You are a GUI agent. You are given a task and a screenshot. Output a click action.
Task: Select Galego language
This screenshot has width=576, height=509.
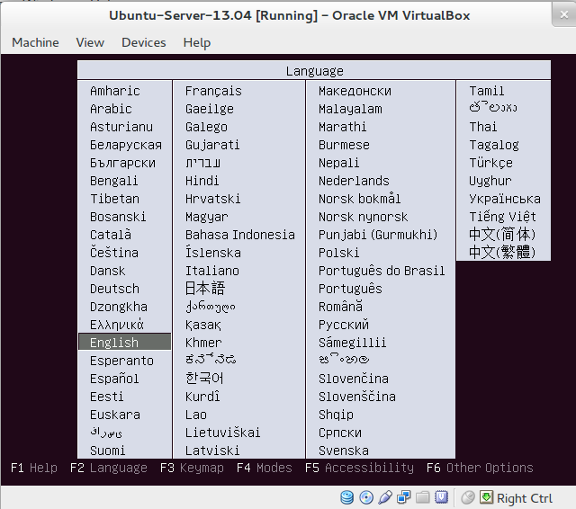[206, 127]
